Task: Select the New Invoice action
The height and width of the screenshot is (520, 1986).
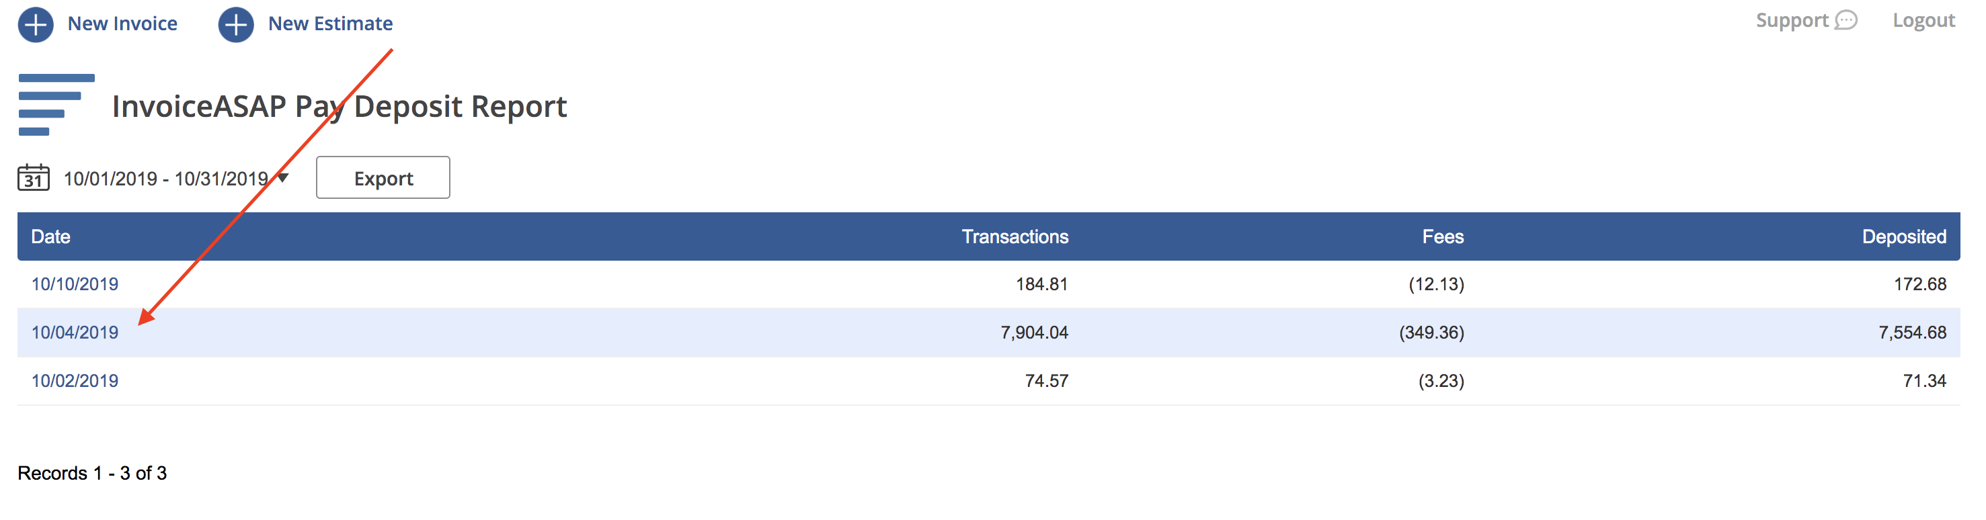Action: coord(122,23)
